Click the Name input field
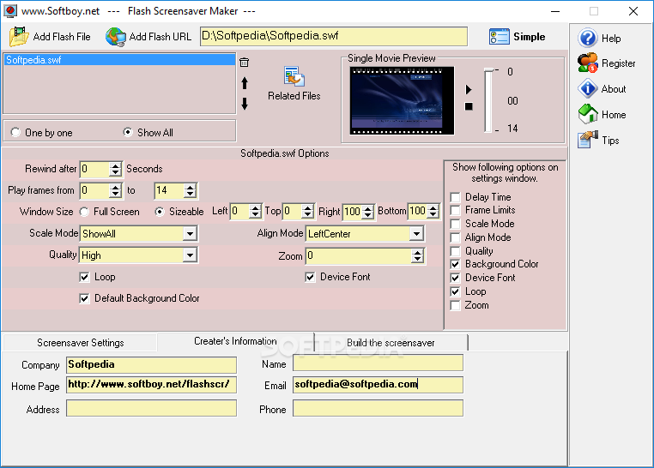The width and height of the screenshot is (654, 468). click(378, 363)
